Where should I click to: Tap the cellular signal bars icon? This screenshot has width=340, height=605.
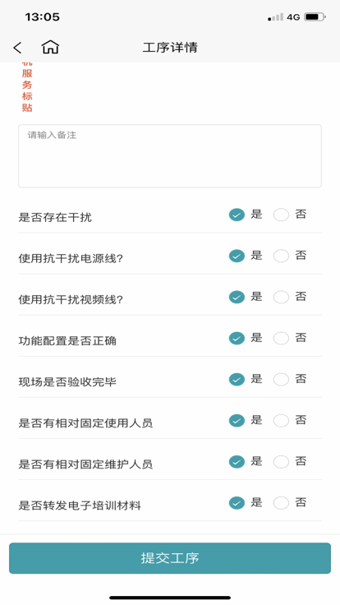(276, 17)
